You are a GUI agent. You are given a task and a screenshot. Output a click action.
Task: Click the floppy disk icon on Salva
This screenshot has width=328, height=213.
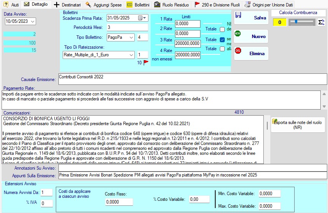click(x=238, y=15)
